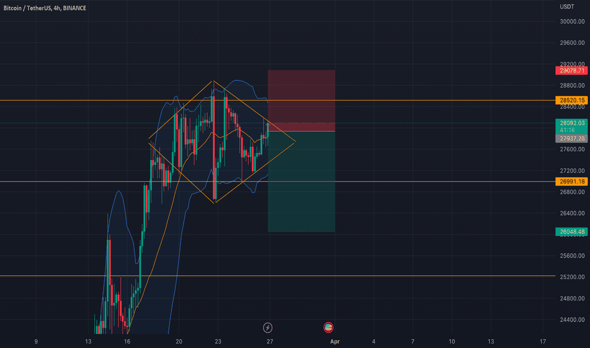Click the green 26048.48 target price label
The height and width of the screenshot is (348, 590).
coord(572,232)
